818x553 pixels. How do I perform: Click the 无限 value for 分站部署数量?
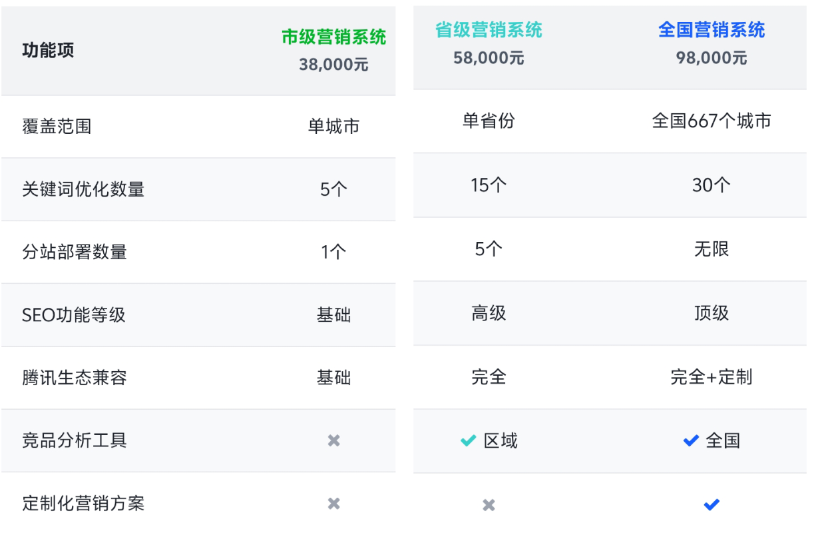[712, 249]
